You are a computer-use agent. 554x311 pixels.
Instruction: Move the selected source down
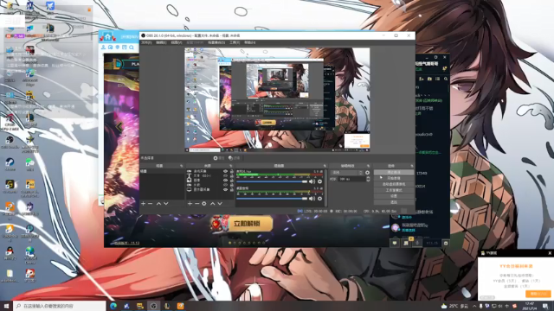pyautogui.click(x=220, y=204)
